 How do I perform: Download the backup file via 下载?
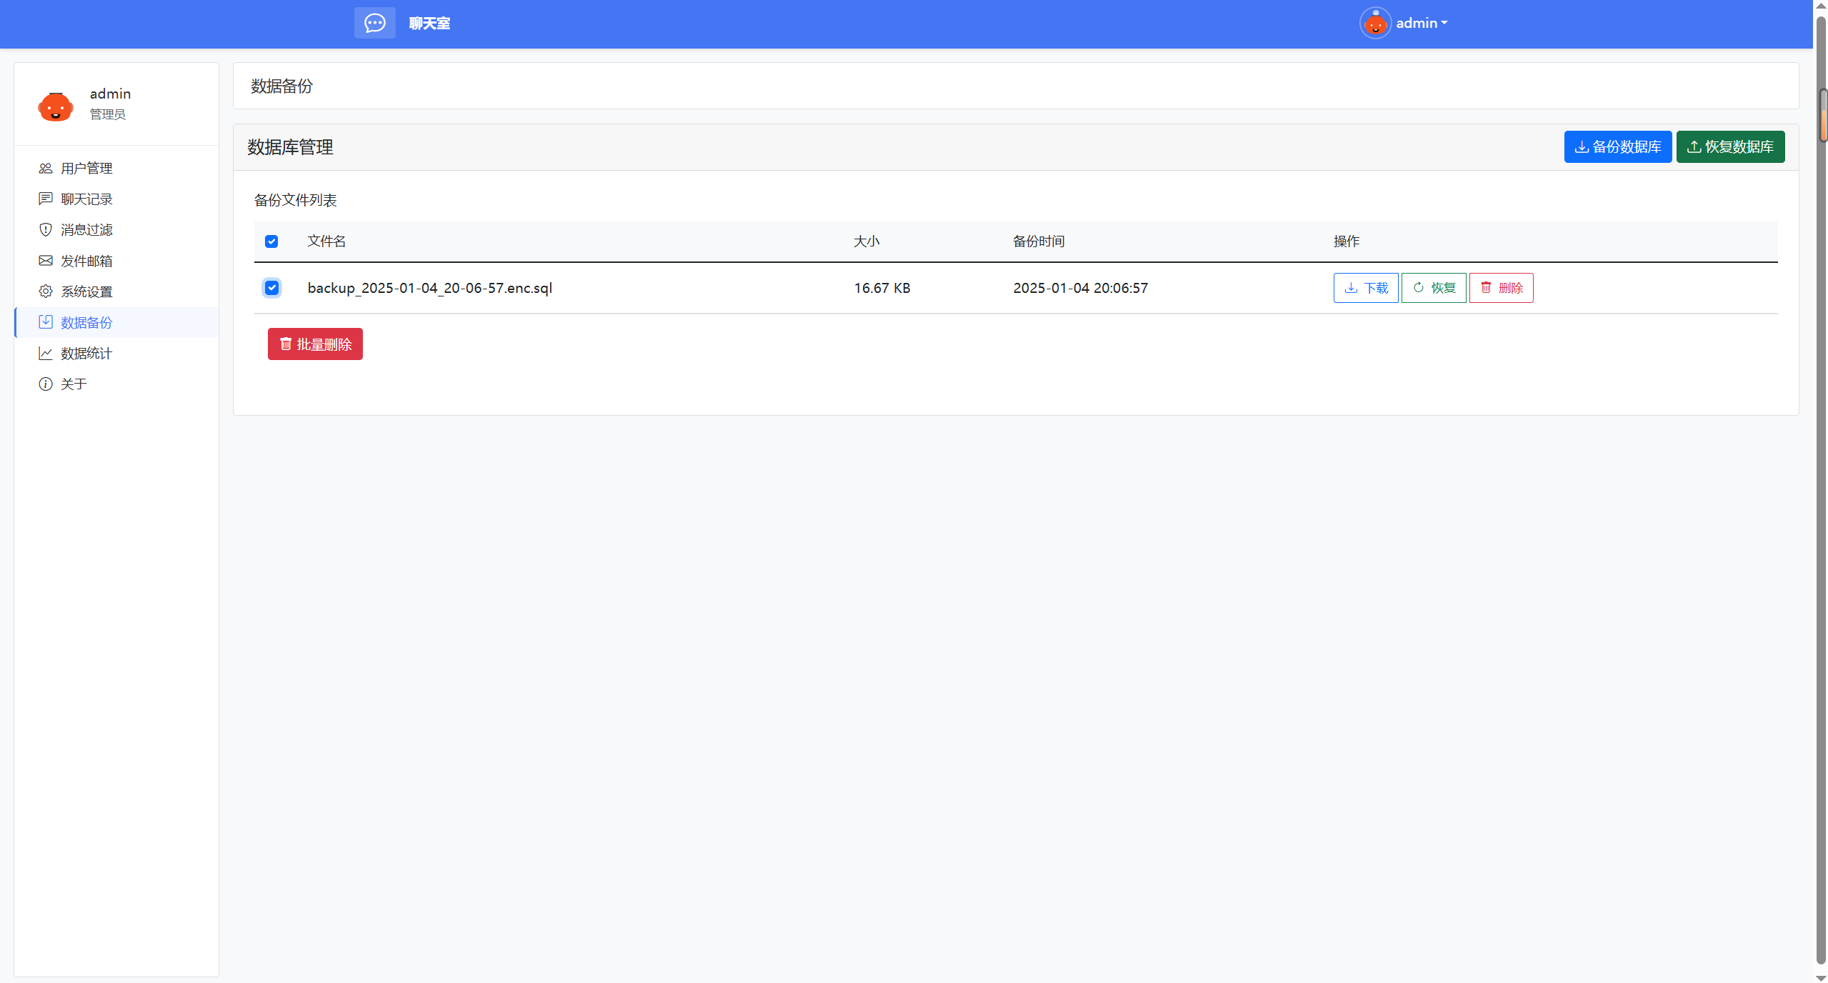point(1365,288)
